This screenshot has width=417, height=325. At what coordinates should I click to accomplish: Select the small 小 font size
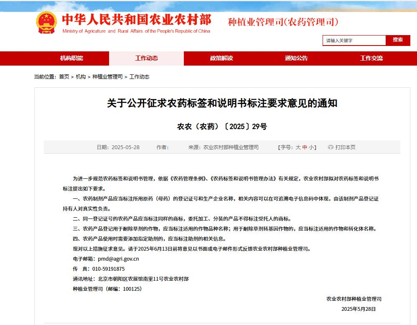click(x=312, y=147)
